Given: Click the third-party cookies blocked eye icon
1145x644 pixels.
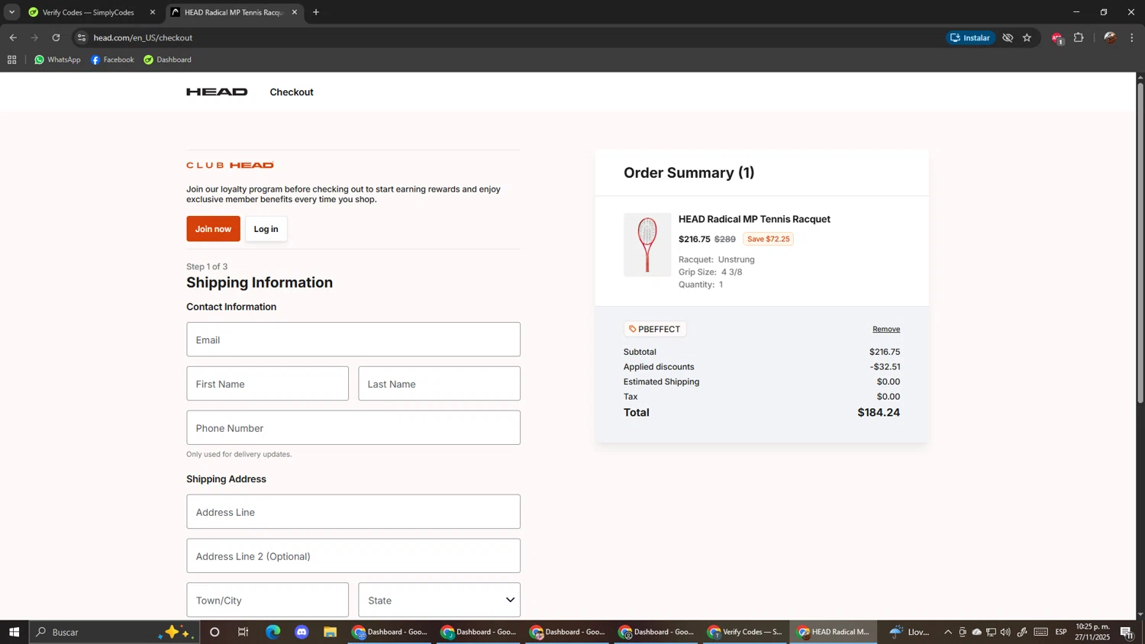Looking at the screenshot, I should click(x=1008, y=37).
